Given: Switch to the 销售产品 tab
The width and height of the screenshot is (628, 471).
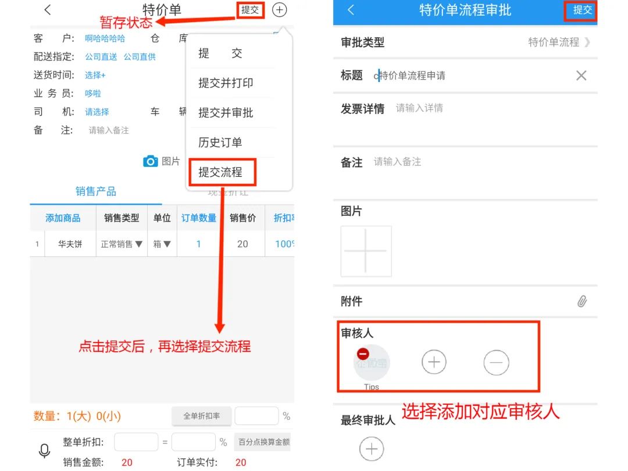Looking at the screenshot, I should click(96, 191).
